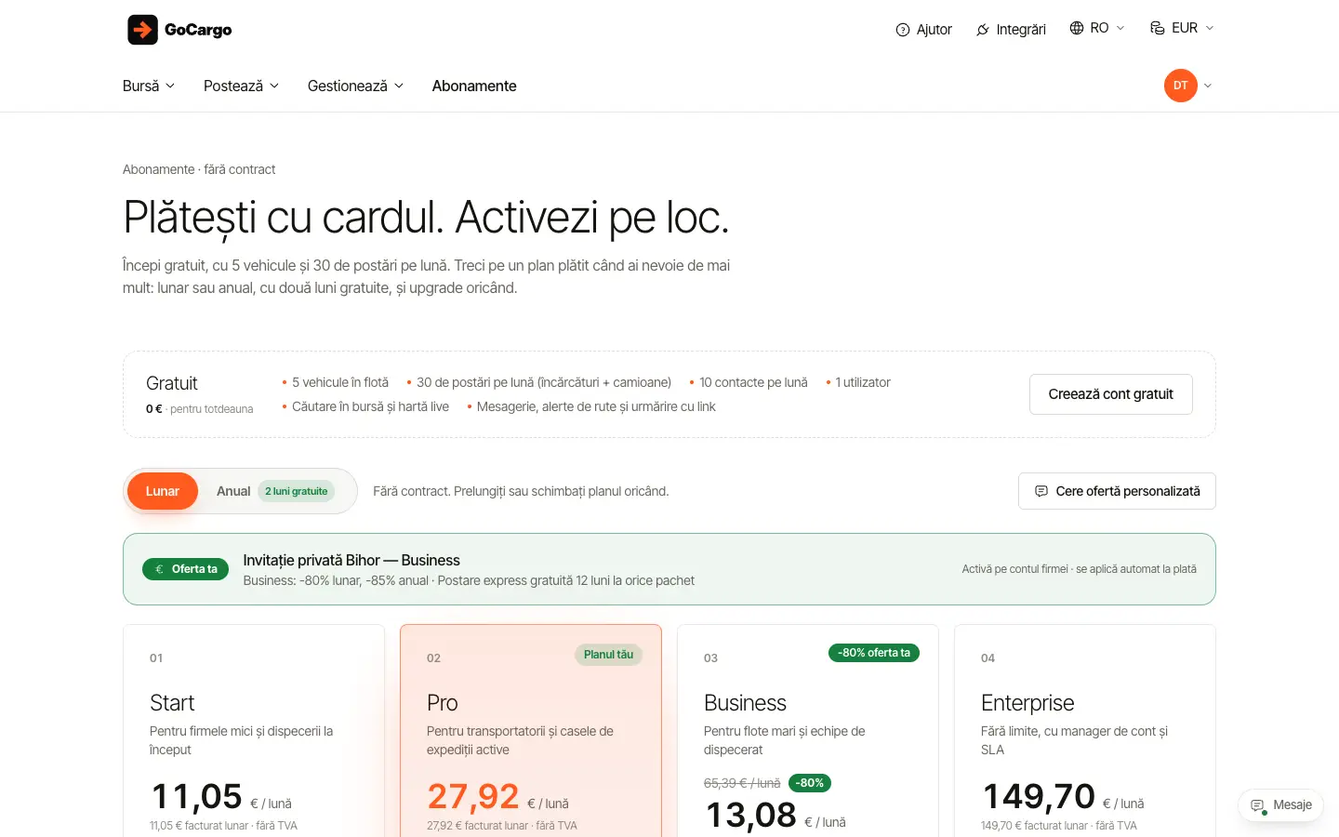The height and width of the screenshot is (837, 1339).
Task: Click the Gratuit plan title
Action: pos(172,383)
